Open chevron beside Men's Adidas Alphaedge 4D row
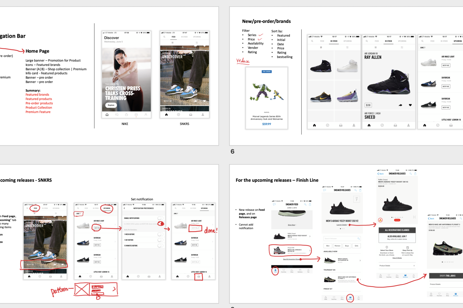The width and height of the screenshot is (463, 308). tap(360, 261)
